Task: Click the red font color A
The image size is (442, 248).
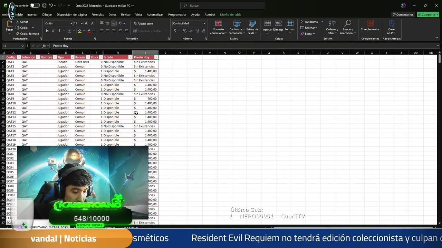Action: [x=89, y=31]
